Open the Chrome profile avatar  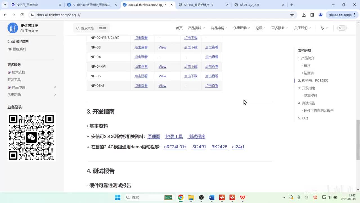[x=321, y=15]
